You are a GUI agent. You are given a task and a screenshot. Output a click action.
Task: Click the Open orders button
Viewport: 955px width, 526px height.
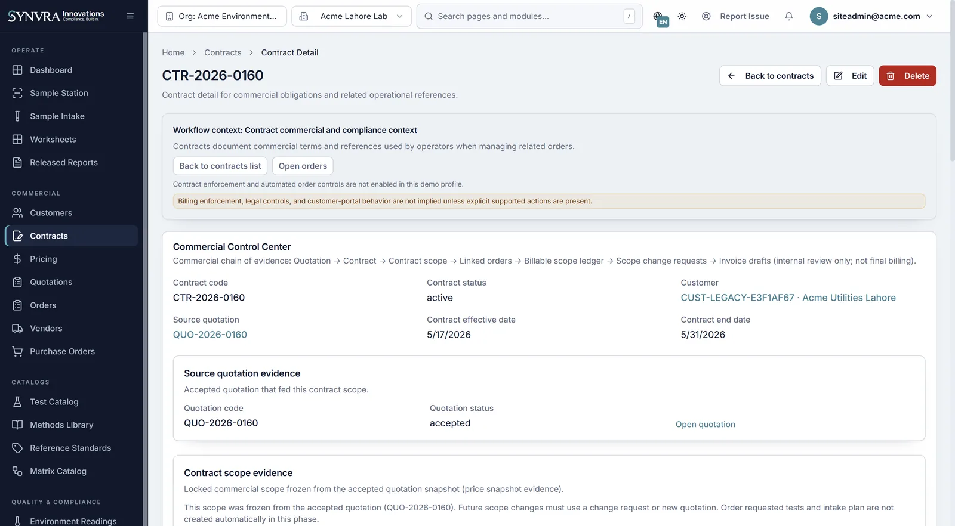tap(303, 166)
